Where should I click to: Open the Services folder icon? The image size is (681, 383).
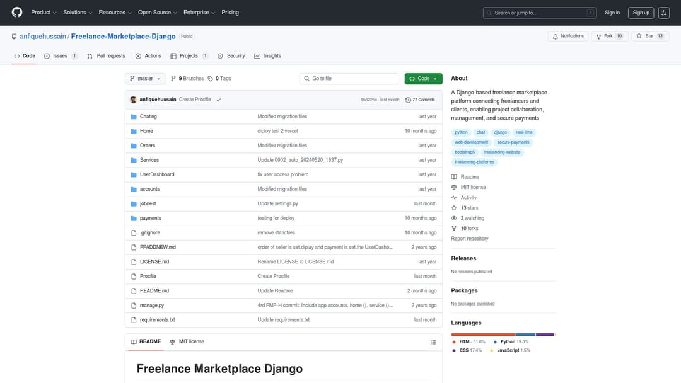(134, 160)
